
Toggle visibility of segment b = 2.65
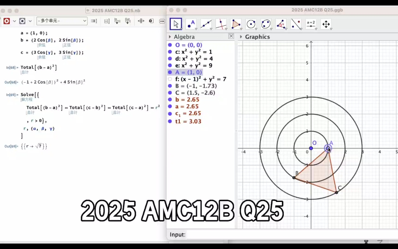(x=170, y=100)
